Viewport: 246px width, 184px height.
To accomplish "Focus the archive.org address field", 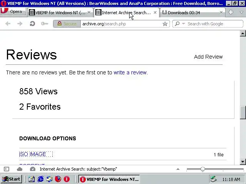I will [121, 24].
